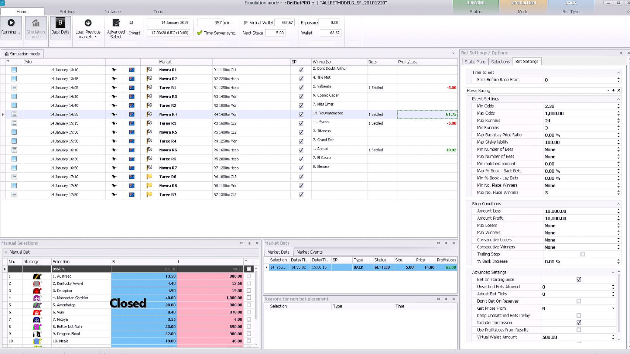Switch to the Stake Plans tab
Screen dimensions: 630x354
click(475, 62)
